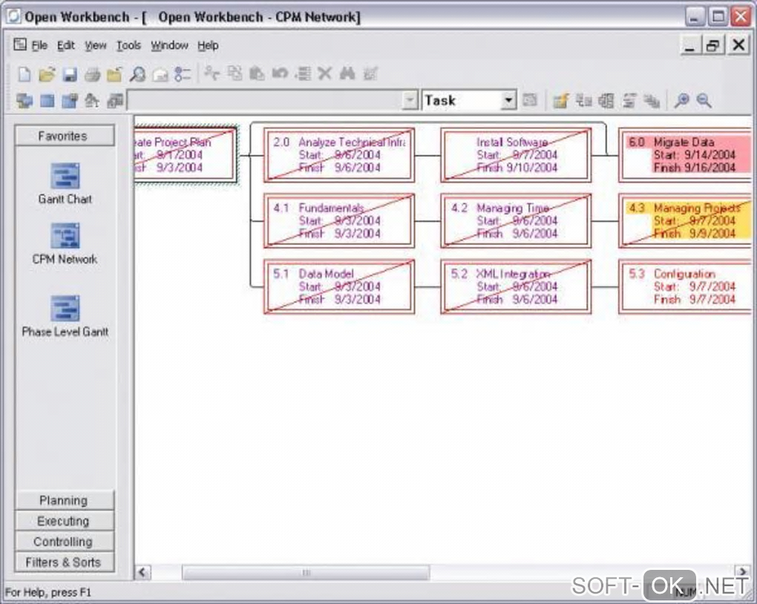757x604 pixels.
Task: Click the insert rows toolbar icon
Action: pyautogui.click(x=303, y=73)
